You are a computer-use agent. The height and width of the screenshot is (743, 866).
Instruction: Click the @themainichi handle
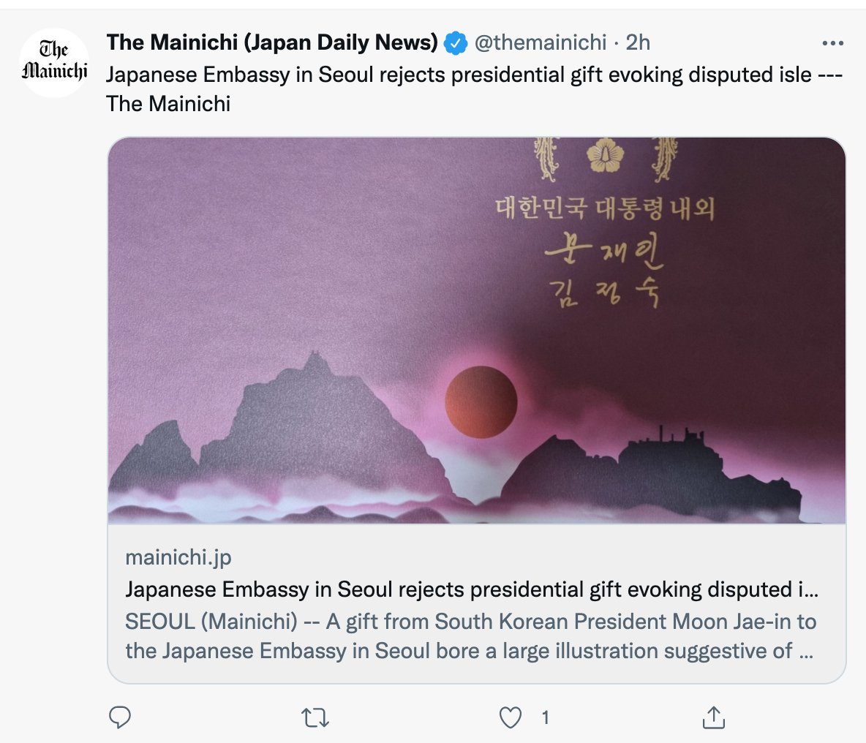coord(541,43)
